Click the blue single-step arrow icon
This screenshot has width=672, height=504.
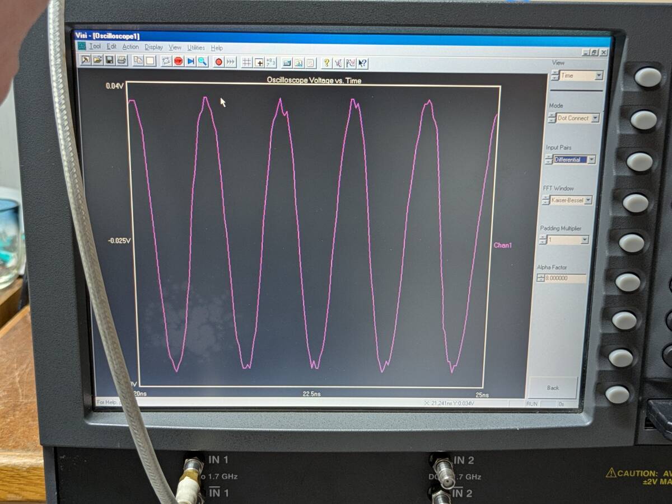pyautogui.click(x=191, y=62)
